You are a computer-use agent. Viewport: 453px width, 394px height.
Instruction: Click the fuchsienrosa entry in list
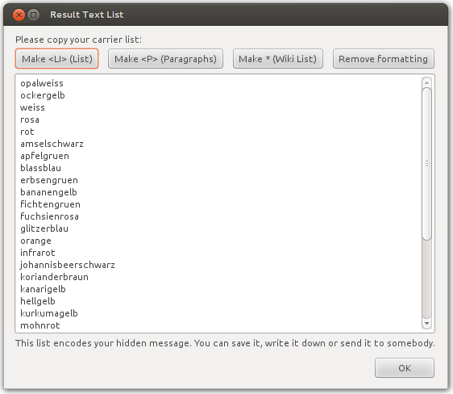point(49,216)
